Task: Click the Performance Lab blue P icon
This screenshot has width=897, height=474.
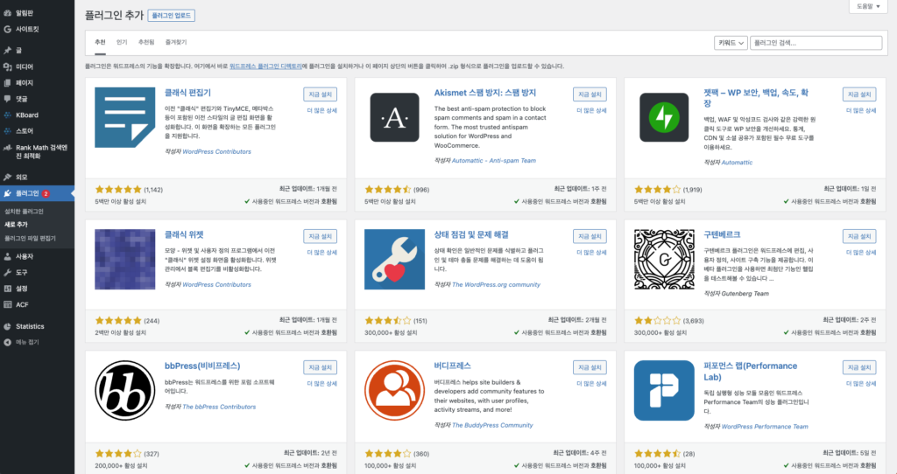Action: point(664,391)
